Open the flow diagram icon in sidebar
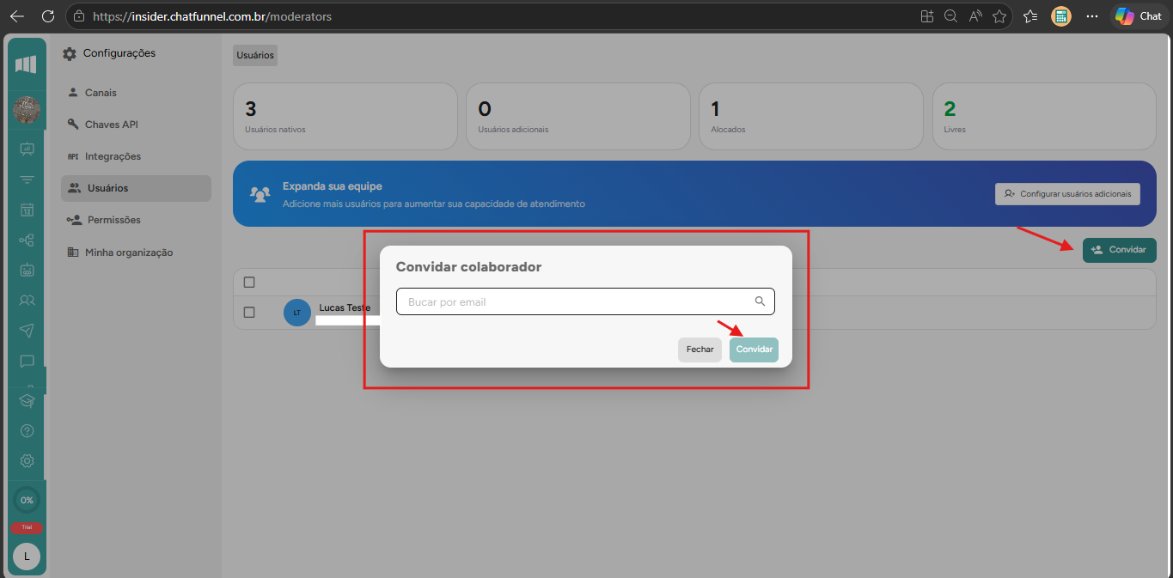The width and height of the screenshot is (1173, 578). [27, 240]
